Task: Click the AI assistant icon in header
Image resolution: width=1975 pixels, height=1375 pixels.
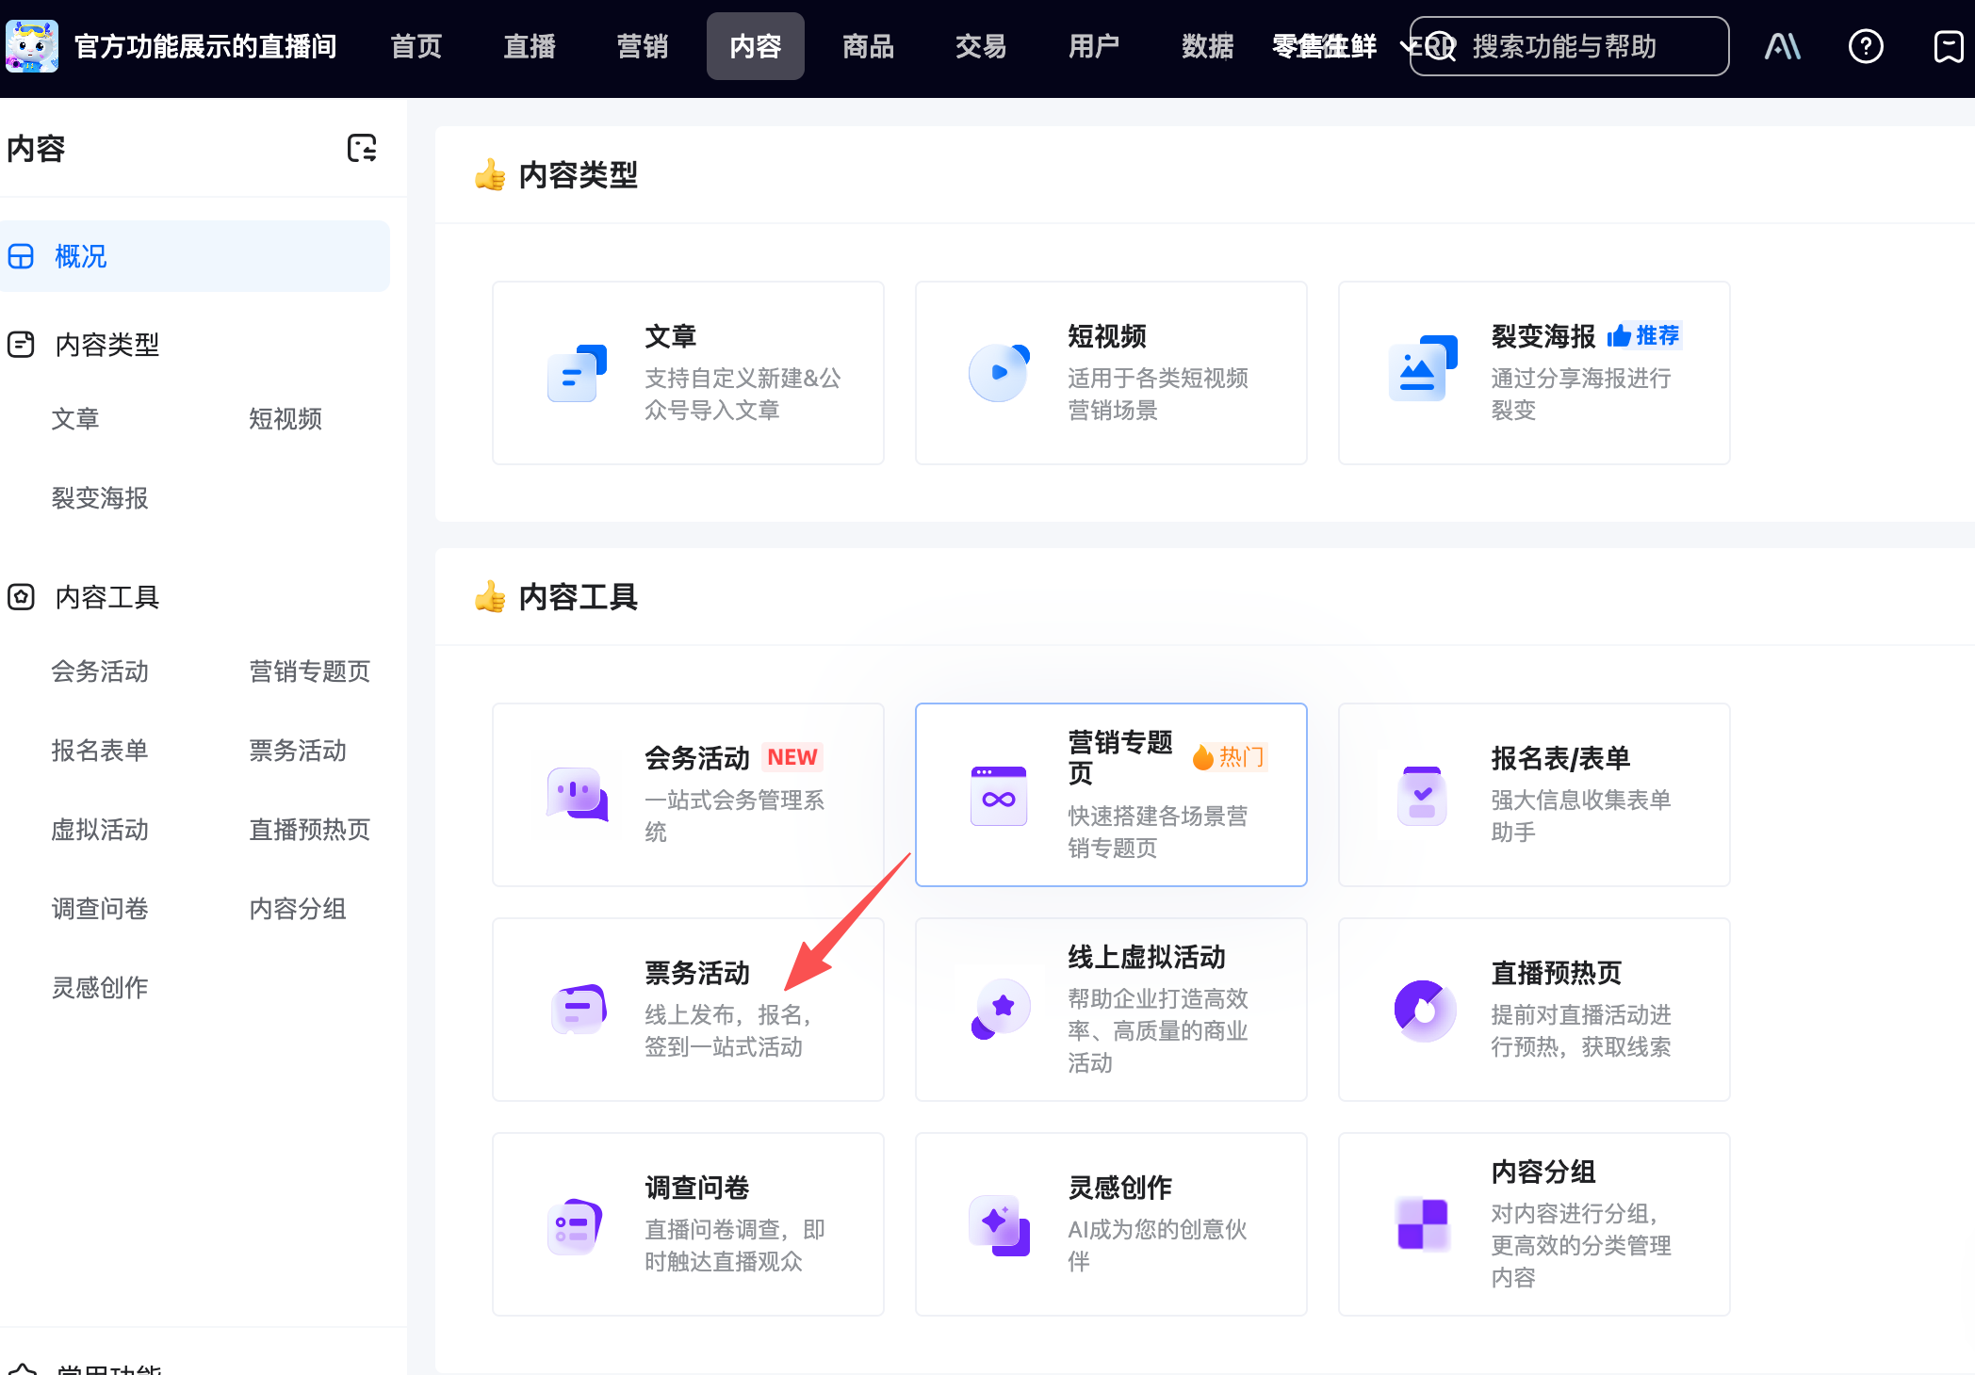Action: tap(1782, 46)
